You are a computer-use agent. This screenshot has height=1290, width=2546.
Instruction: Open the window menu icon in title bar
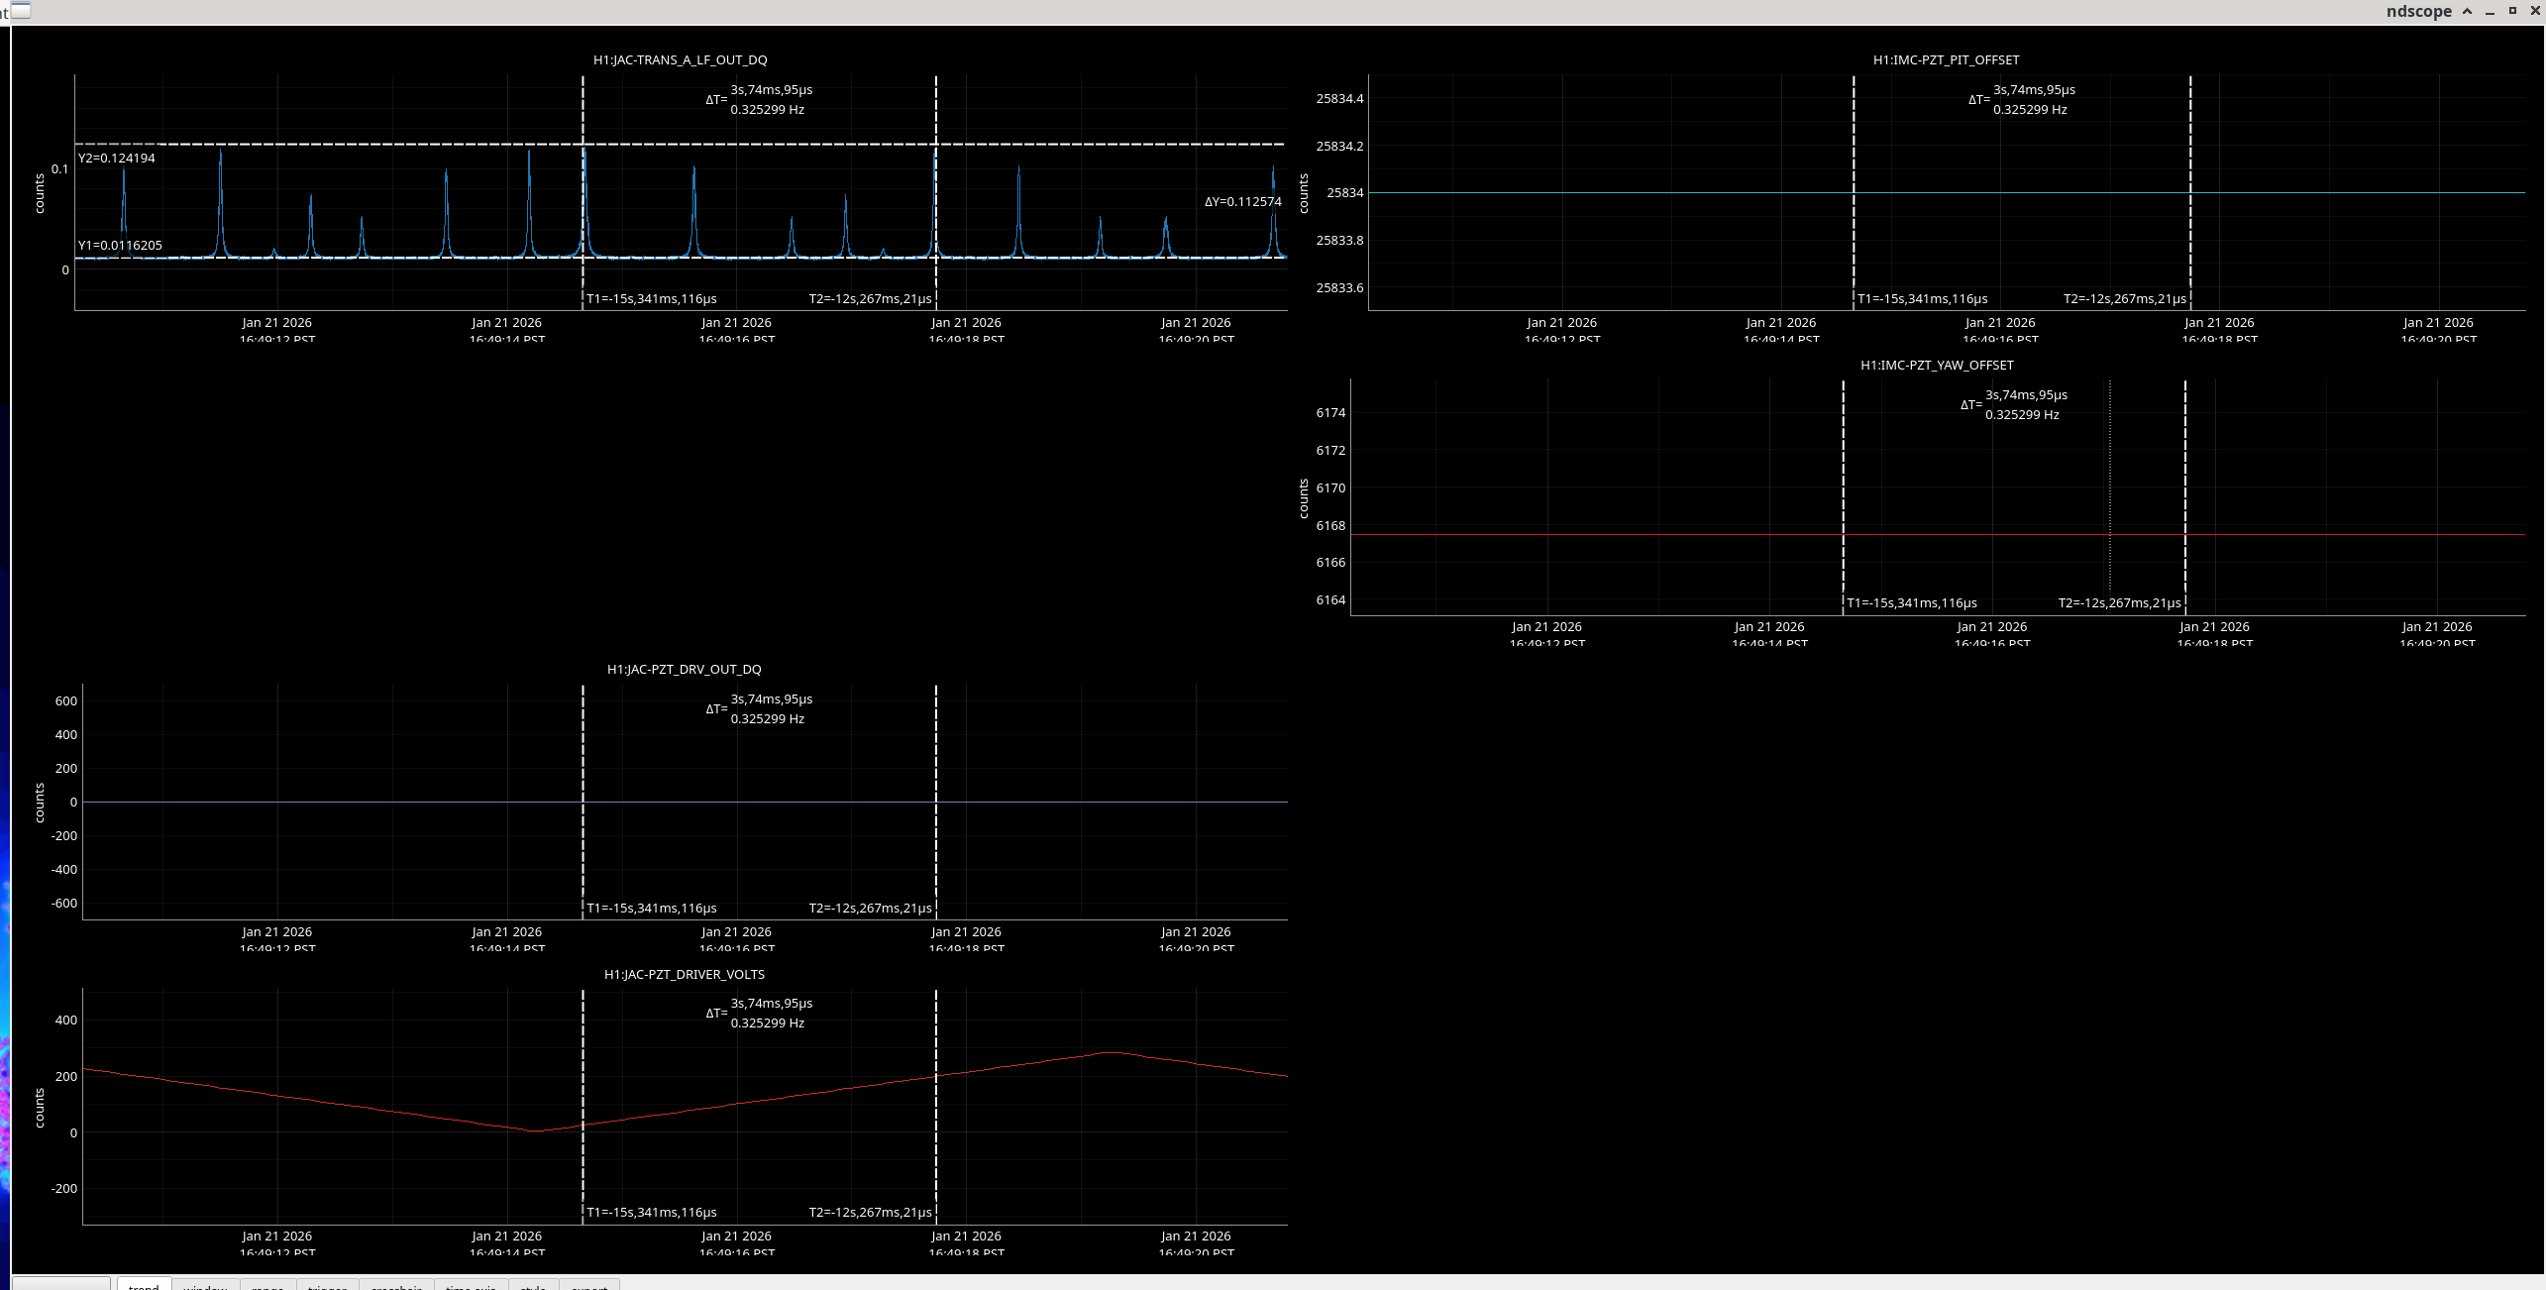[20, 11]
